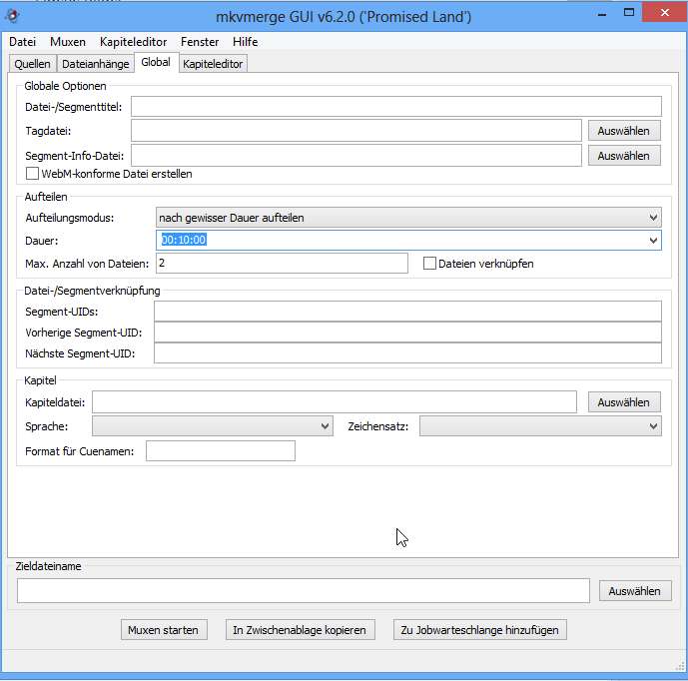Enable WebM-konforme Datei erstellen checkbox
The height and width of the screenshot is (681, 688).
(x=32, y=174)
